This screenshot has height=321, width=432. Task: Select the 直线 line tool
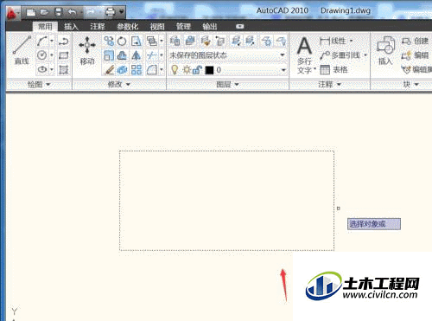tap(22, 50)
